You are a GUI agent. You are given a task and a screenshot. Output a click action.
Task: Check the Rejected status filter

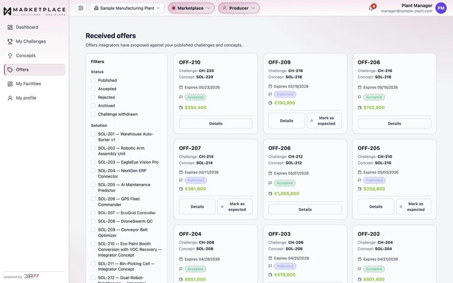(93, 97)
